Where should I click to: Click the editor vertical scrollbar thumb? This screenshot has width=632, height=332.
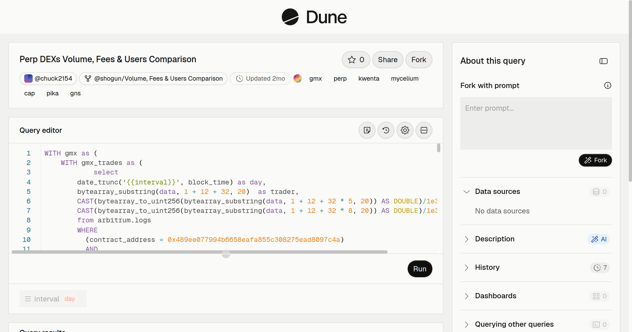[x=438, y=148]
